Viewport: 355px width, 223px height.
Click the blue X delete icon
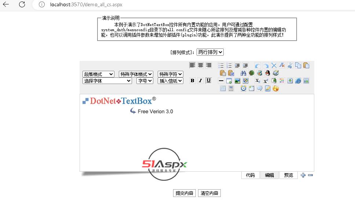tap(274, 65)
